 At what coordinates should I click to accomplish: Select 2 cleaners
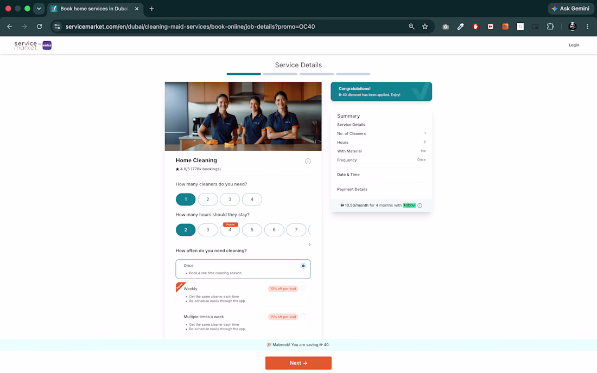[x=208, y=199]
